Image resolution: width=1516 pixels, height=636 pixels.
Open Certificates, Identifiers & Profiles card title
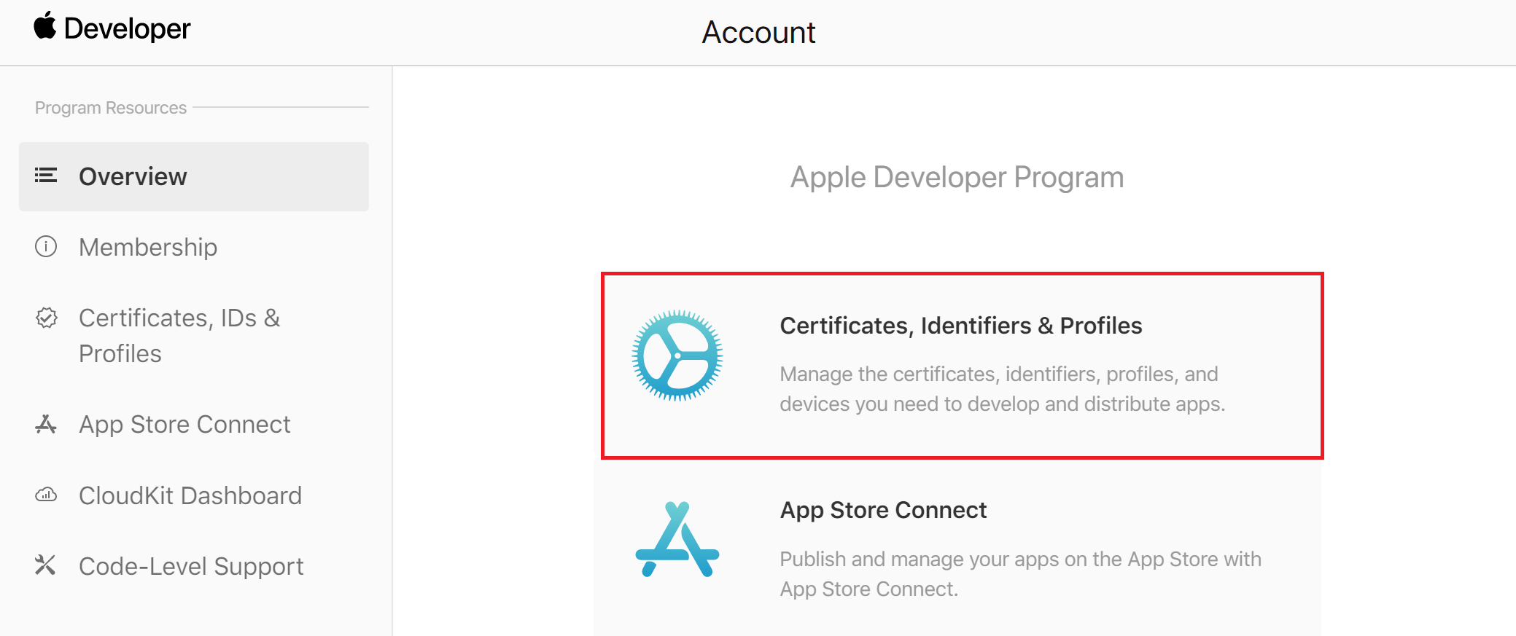[961, 326]
